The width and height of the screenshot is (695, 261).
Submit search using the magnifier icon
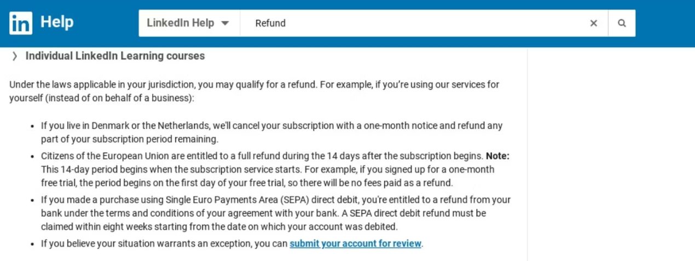click(622, 23)
